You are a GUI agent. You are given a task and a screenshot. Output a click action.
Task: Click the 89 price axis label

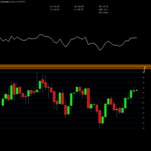143,83
